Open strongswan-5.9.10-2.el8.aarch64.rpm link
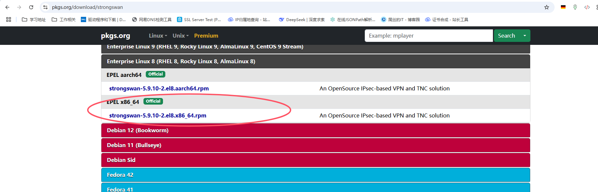Viewport: 598px width, 192px height. coord(159,88)
